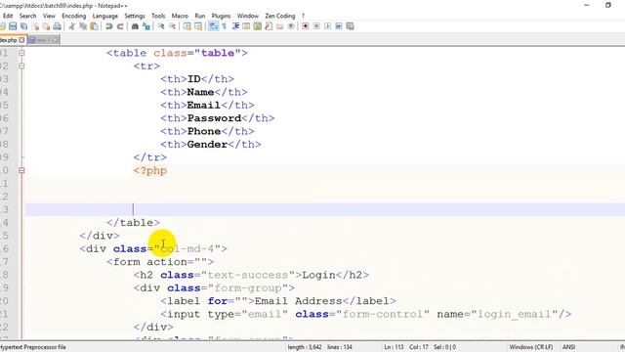Screen dimensions: 625x352
Task: Click the Hypertext Preprocessor file status label
Action: tap(33, 347)
